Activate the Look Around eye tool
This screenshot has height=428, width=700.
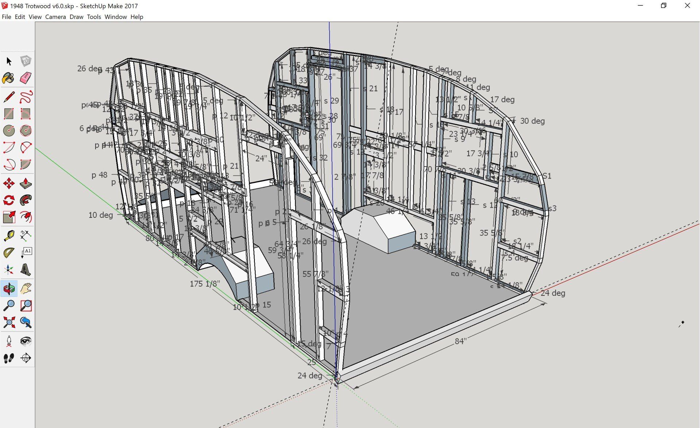(x=26, y=341)
